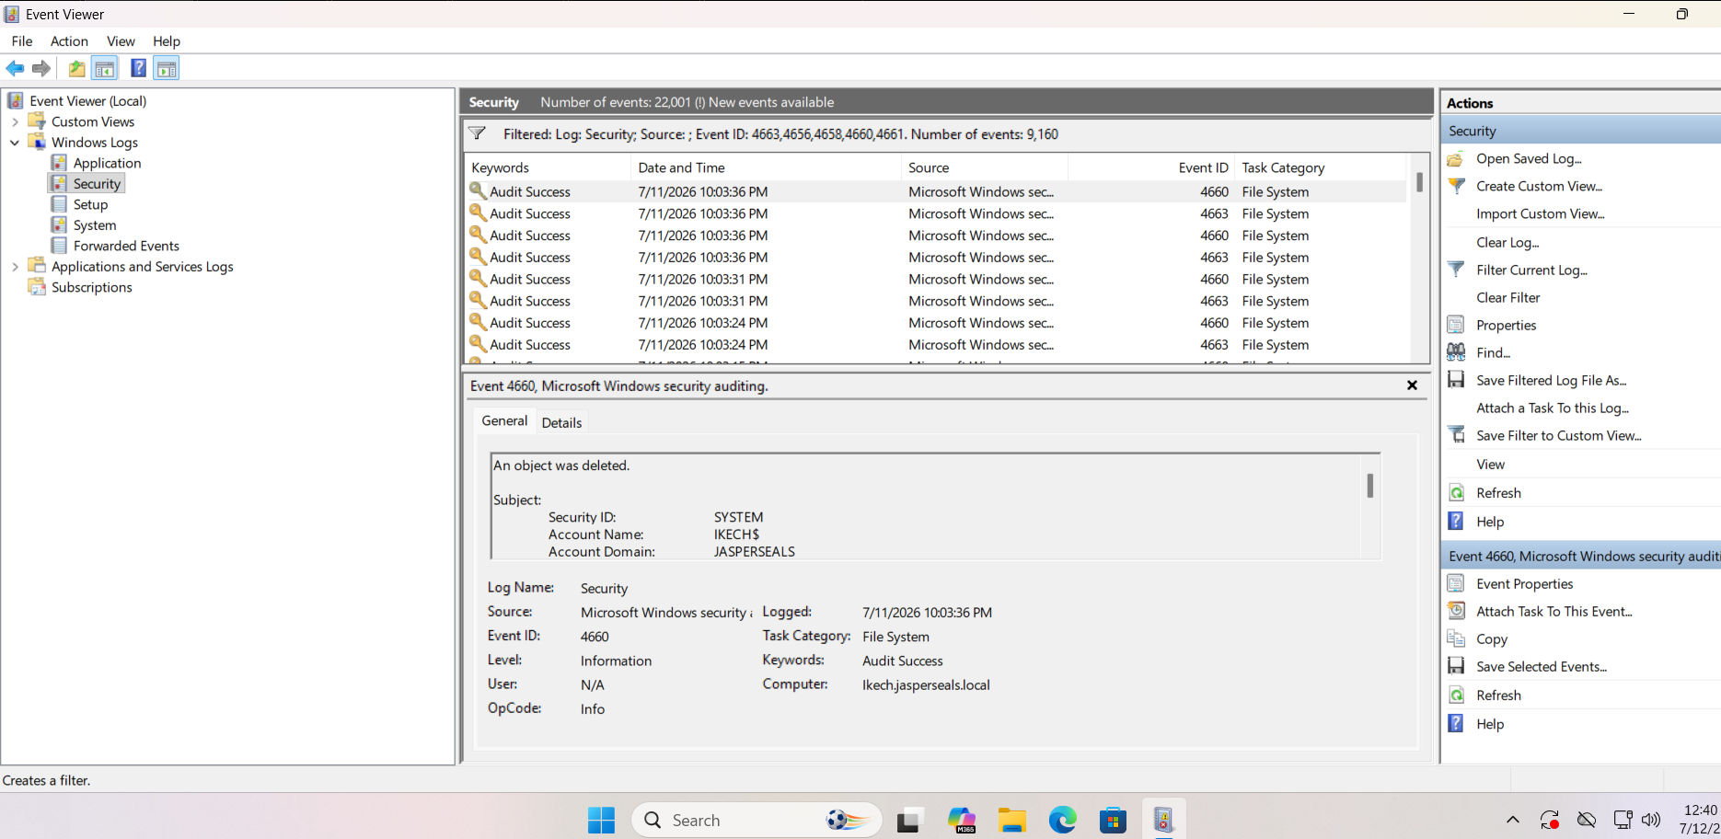The height and width of the screenshot is (839, 1721).
Task: Collapse the Windows Logs tree node
Action: 15,143
